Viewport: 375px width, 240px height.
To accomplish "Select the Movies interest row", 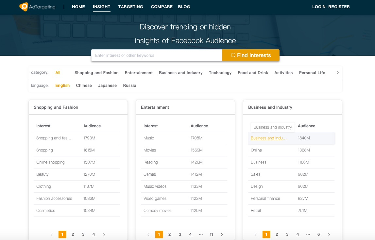I will tap(184, 150).
